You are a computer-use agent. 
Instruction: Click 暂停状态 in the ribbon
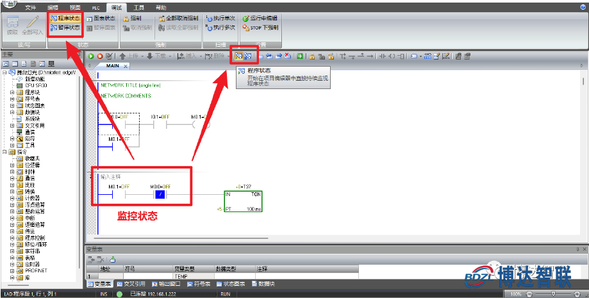(65, 28)
